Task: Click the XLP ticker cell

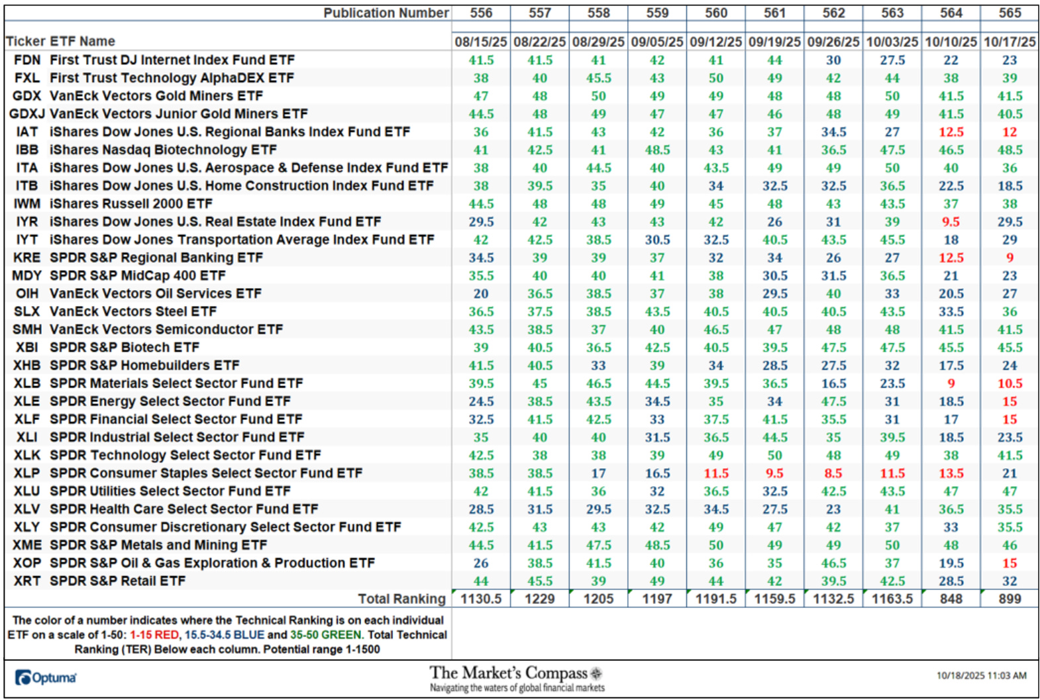Action: 26,473
